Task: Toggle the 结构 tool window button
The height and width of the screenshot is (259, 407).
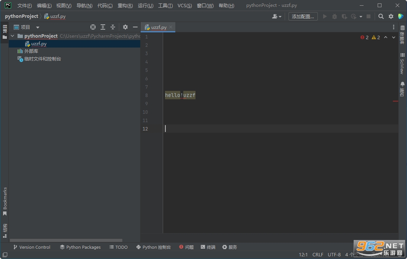Action: click(x=5, y=231)
